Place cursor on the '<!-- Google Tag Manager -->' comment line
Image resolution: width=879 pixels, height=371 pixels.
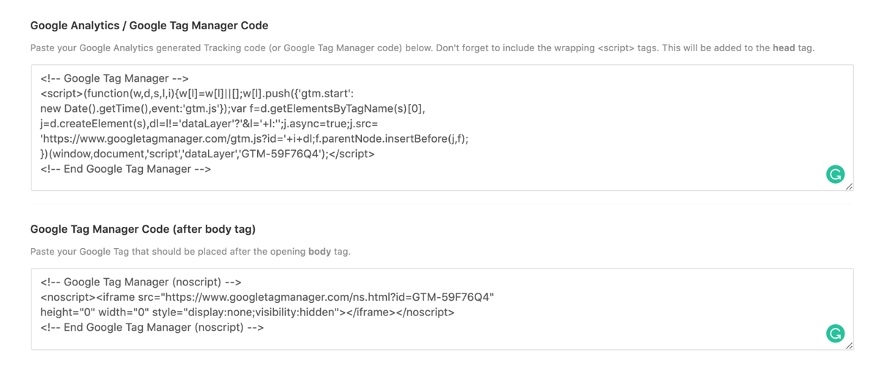115,78
